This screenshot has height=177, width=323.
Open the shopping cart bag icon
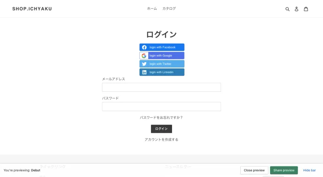pos(306,9)
